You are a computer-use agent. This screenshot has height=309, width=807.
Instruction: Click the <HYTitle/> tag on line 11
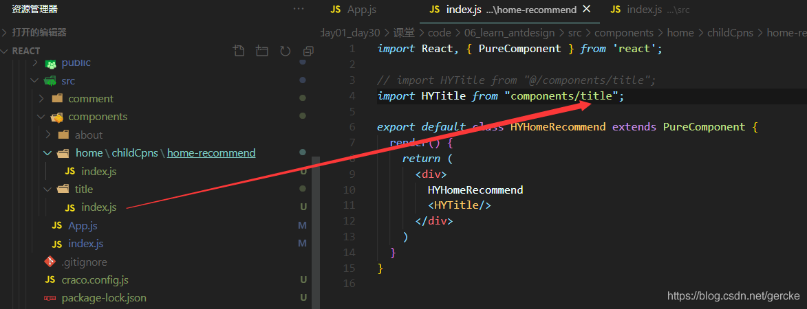(460, 206)
